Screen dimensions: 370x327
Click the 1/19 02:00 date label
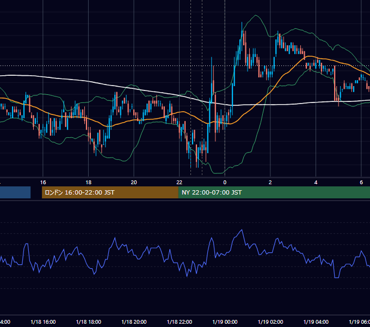click(270, 322)
